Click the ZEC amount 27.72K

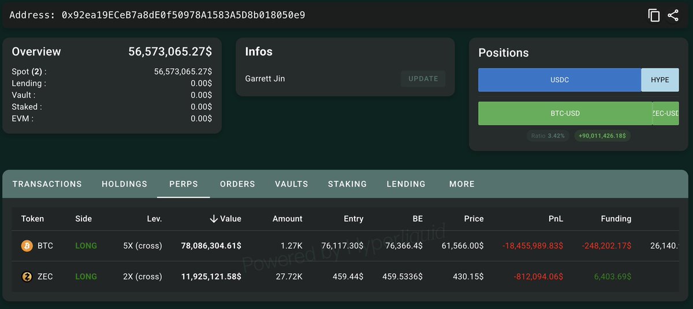[x=289, y=277]
